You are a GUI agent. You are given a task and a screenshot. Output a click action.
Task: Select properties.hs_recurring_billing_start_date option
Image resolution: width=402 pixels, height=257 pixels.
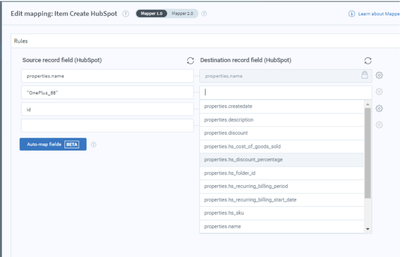coord(282,200)
